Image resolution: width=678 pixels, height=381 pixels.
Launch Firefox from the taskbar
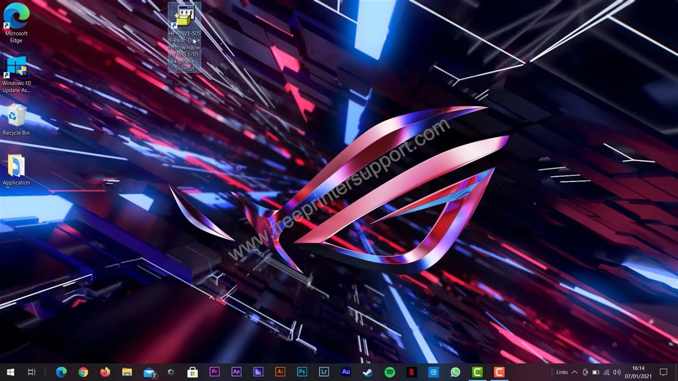(x=105, y=372)
